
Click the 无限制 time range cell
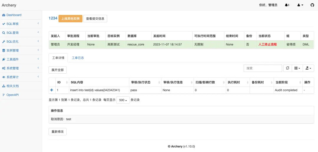coord(208,44)
